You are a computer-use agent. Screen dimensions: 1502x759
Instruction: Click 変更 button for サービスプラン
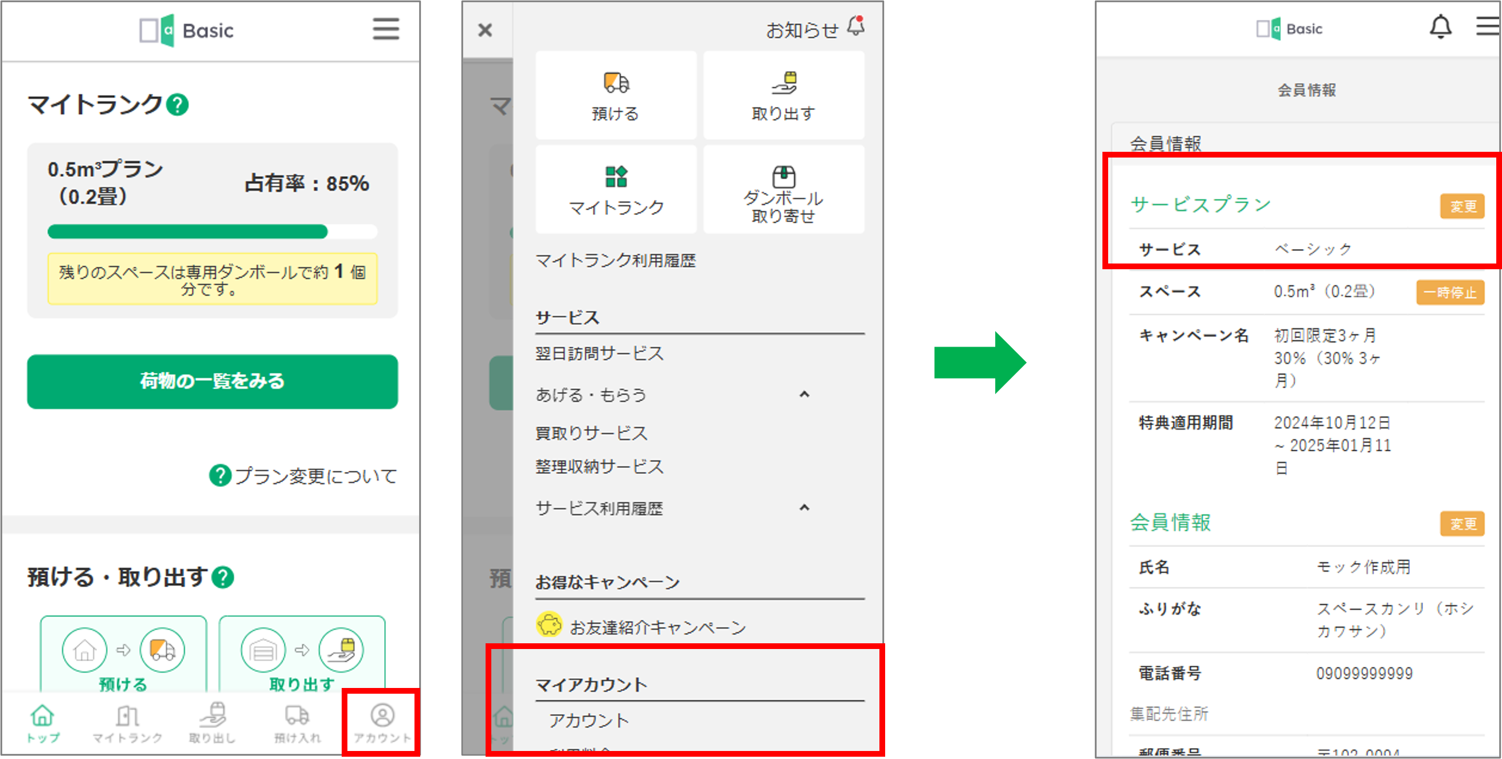[1462, 206]
